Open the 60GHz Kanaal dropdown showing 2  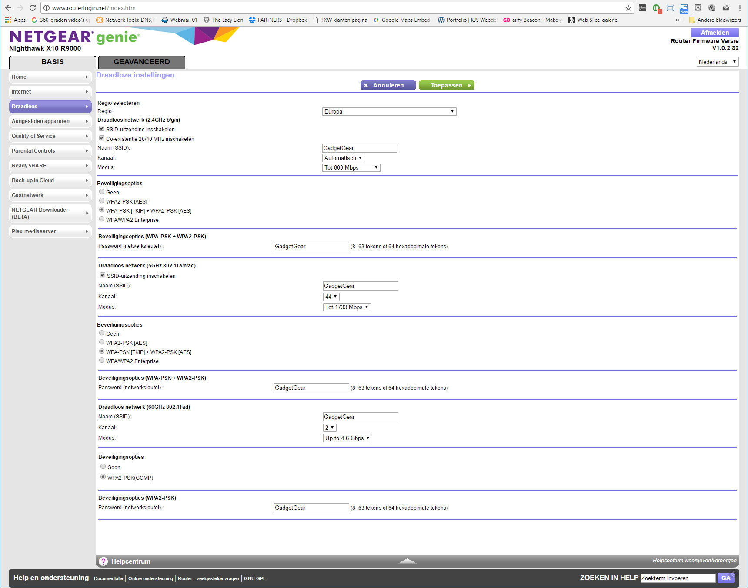click(330, 428)
